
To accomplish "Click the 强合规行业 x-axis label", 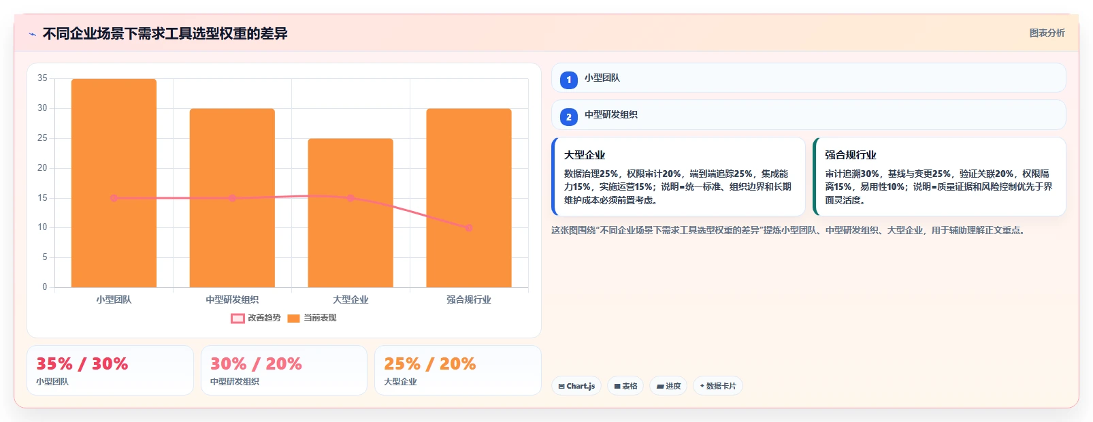I will pyautogui.click(x=469, y=299).
